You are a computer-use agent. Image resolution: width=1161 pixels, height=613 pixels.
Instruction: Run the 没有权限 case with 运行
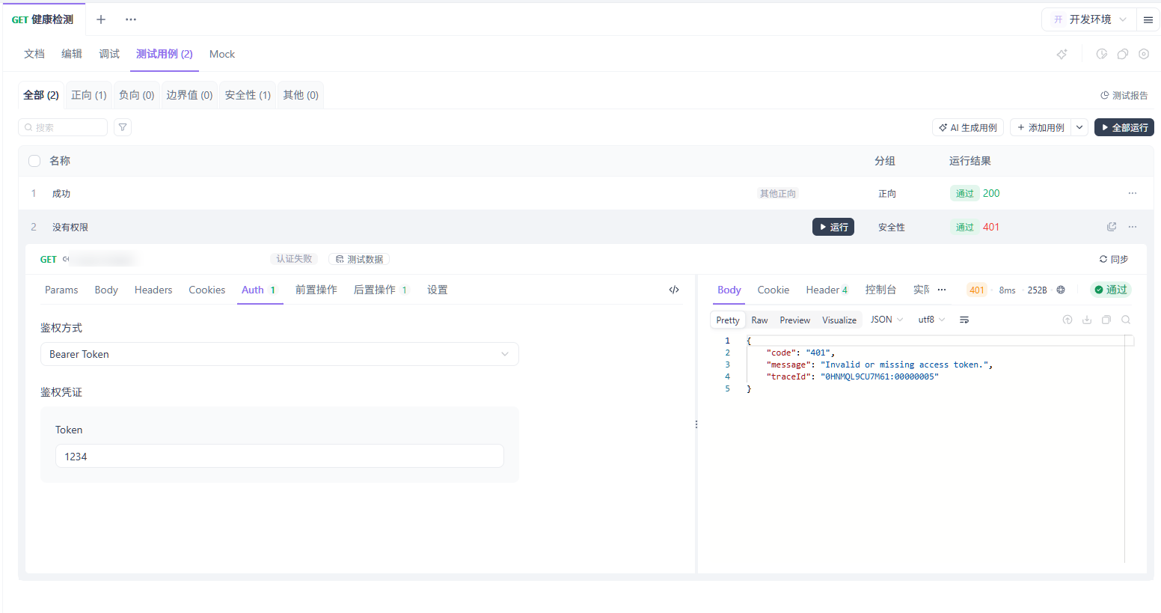coord(833,227)
